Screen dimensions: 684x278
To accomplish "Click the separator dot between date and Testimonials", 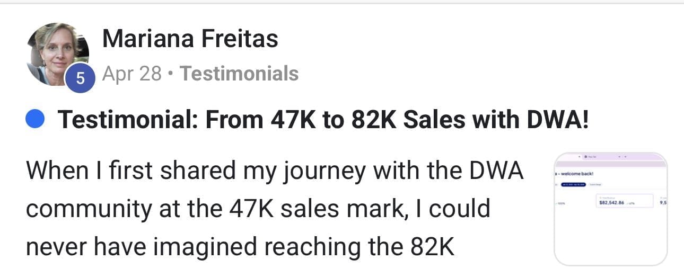I will (x=171, y=74).
